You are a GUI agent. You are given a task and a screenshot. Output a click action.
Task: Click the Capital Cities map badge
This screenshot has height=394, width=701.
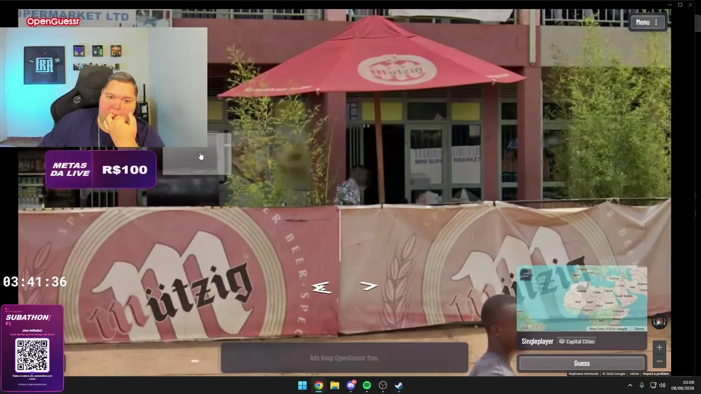point(576,341)
